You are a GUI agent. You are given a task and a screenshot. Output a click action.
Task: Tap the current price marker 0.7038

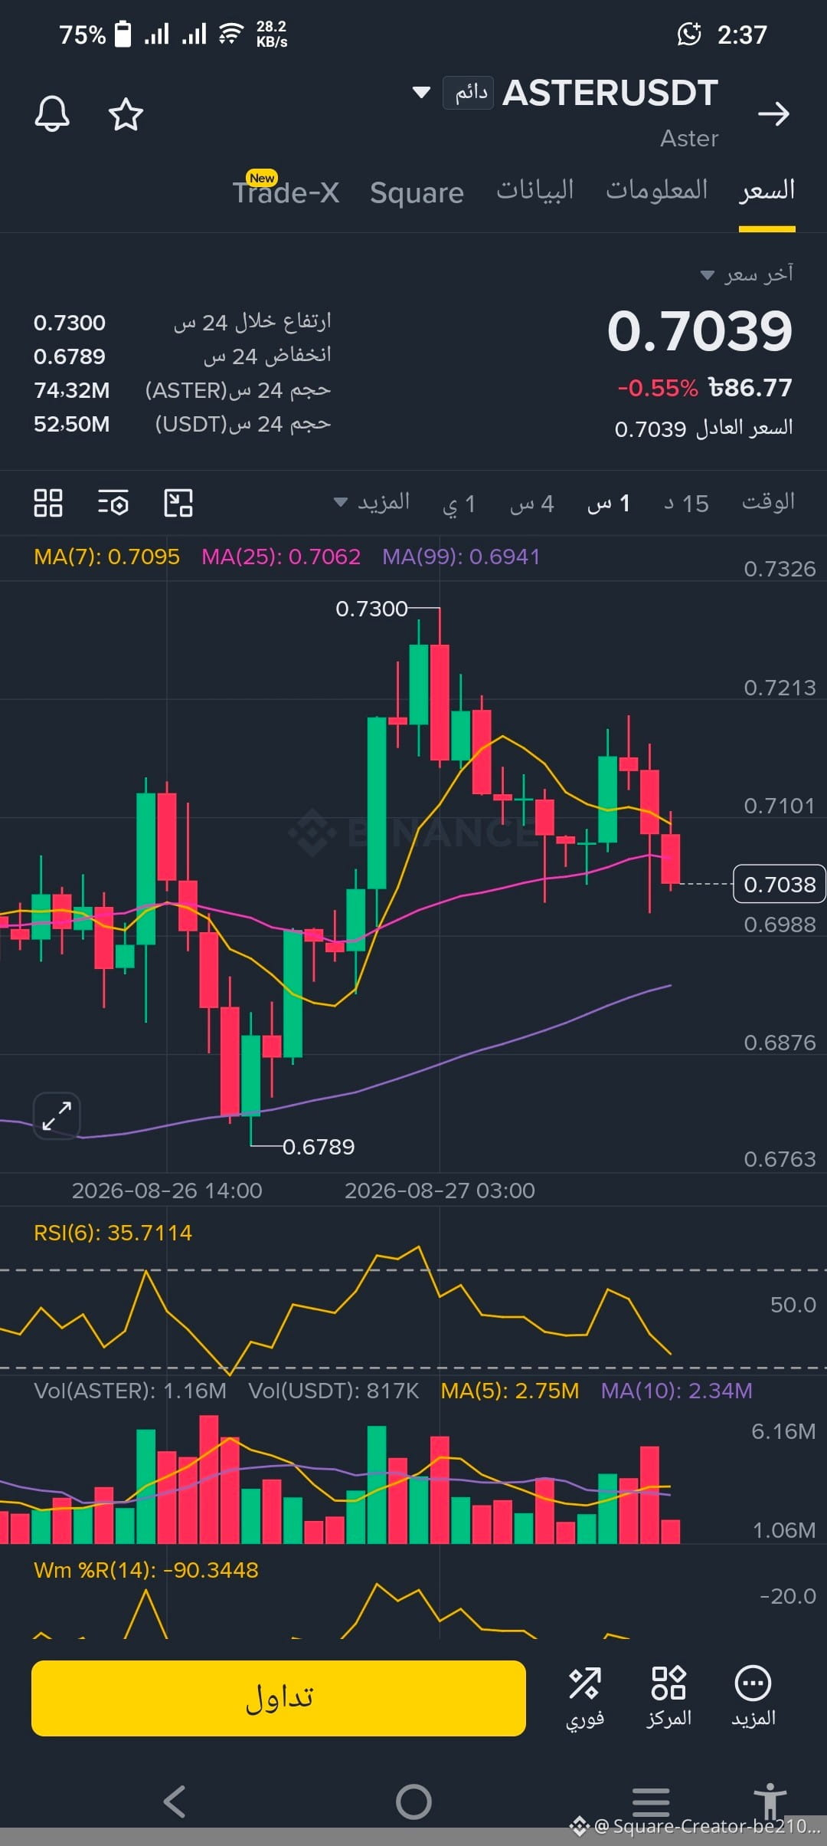[x=780, y=885]
